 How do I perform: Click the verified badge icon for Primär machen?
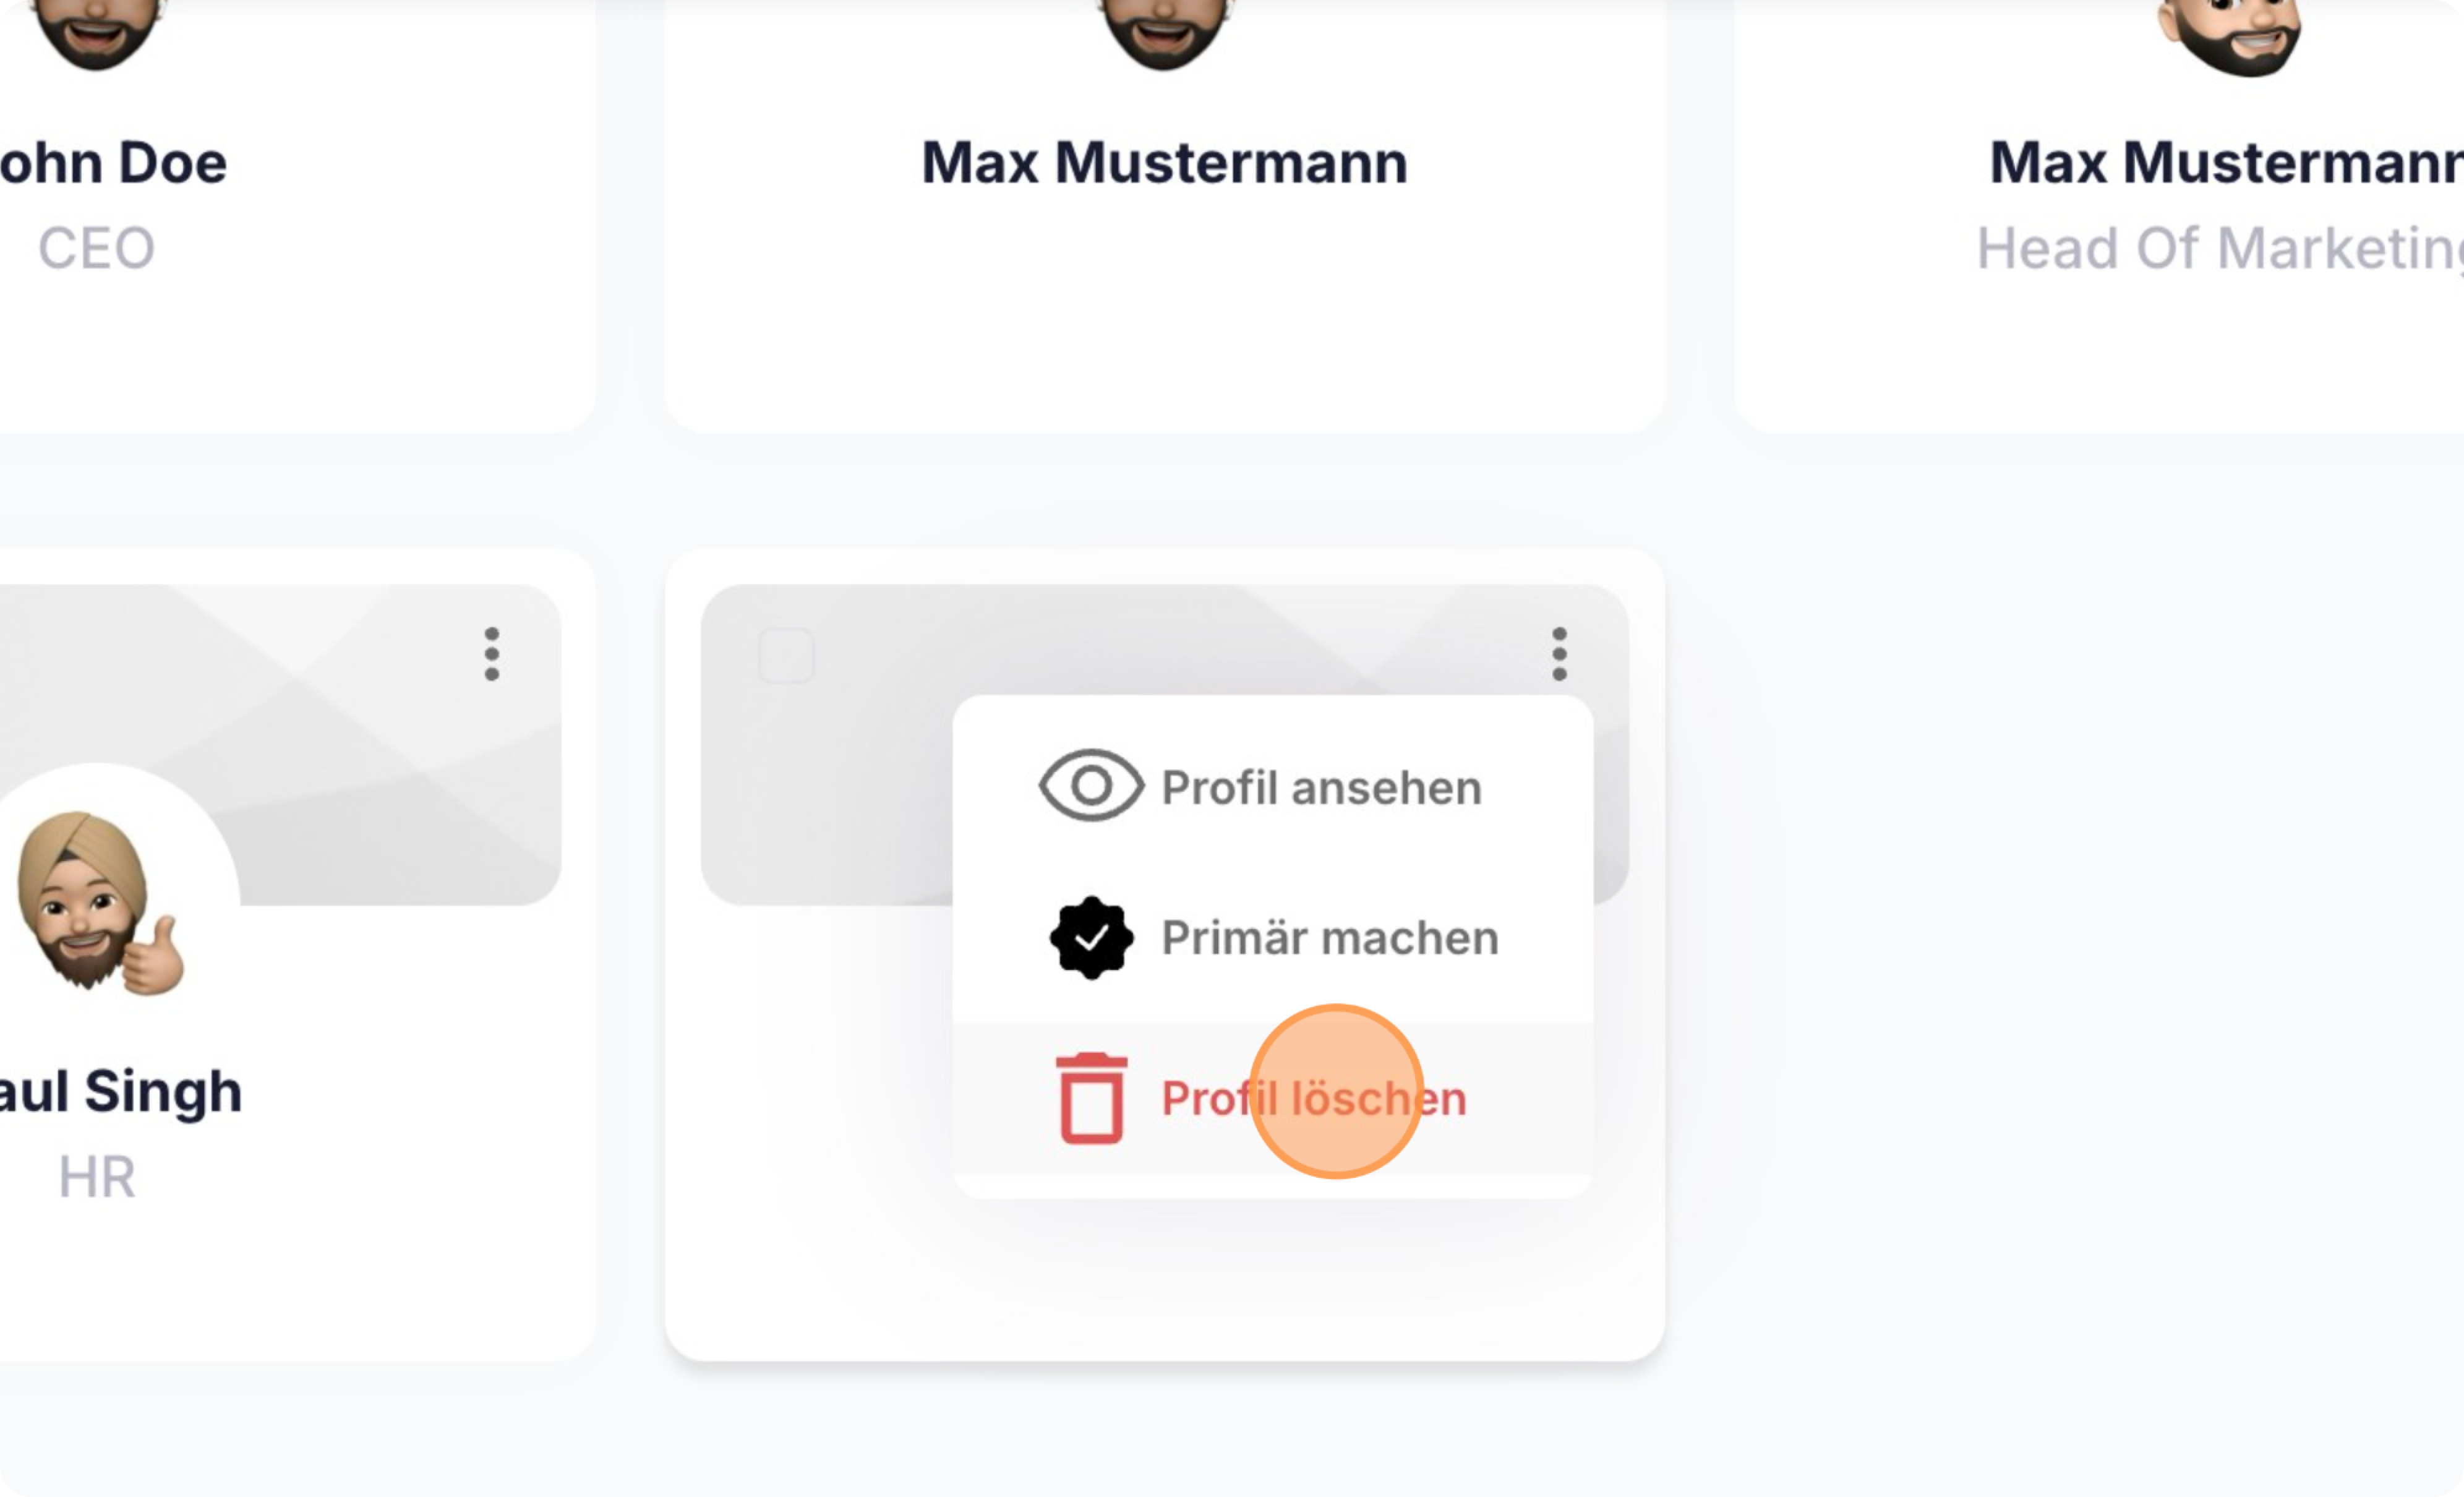pyautogui.click(x=1091, y=937)
